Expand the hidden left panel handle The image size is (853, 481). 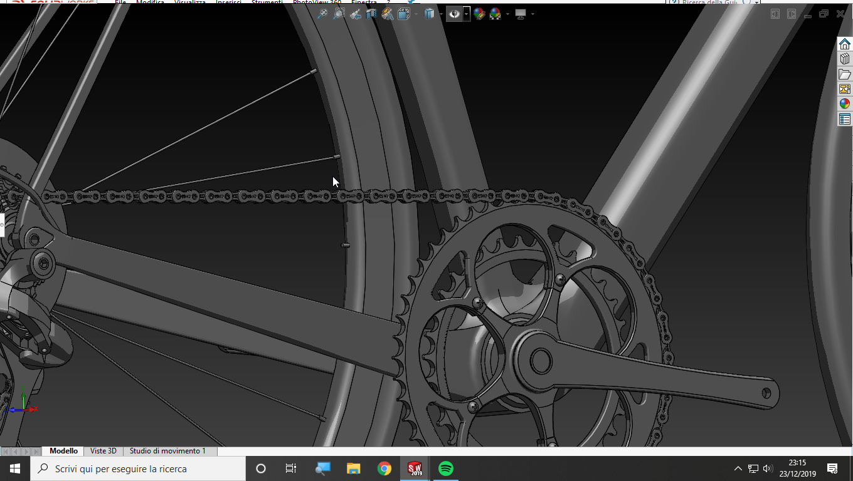click(x=2, y=224)
